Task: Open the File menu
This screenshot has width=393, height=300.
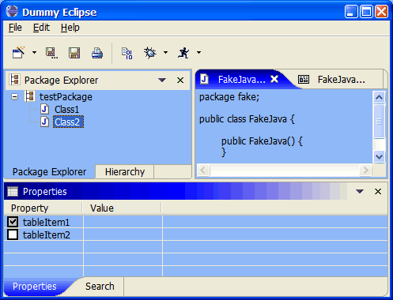Action: click(15, 28)
